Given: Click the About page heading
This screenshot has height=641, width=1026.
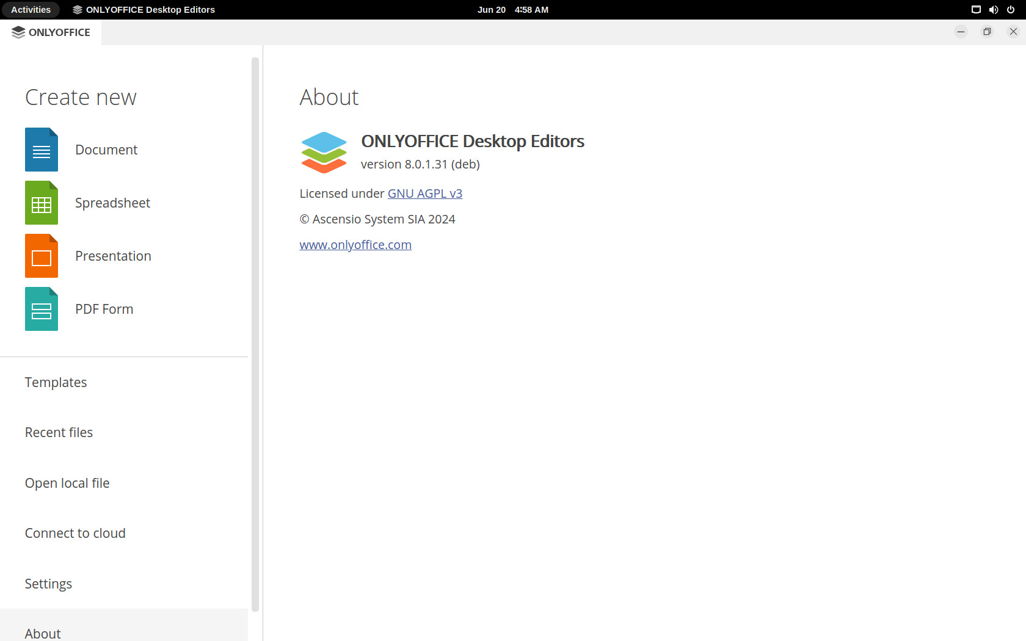Looking at the screenshot, I should pyautogui.click(x=329, y=97).
